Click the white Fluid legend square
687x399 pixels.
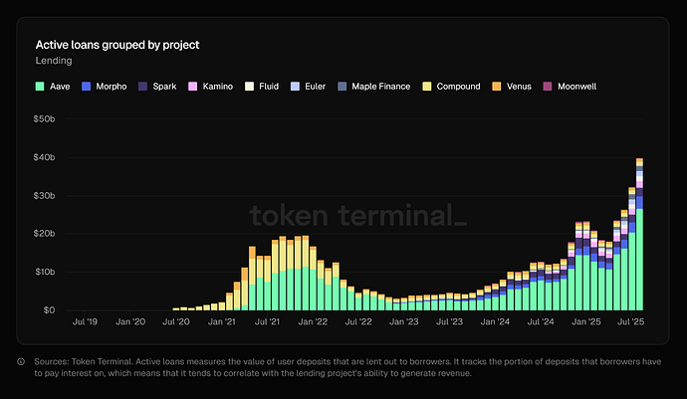coord(249,87)
